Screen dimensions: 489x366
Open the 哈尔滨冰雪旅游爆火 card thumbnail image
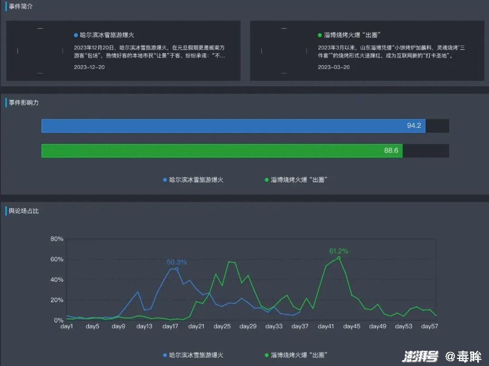click(x=40, y=51)
